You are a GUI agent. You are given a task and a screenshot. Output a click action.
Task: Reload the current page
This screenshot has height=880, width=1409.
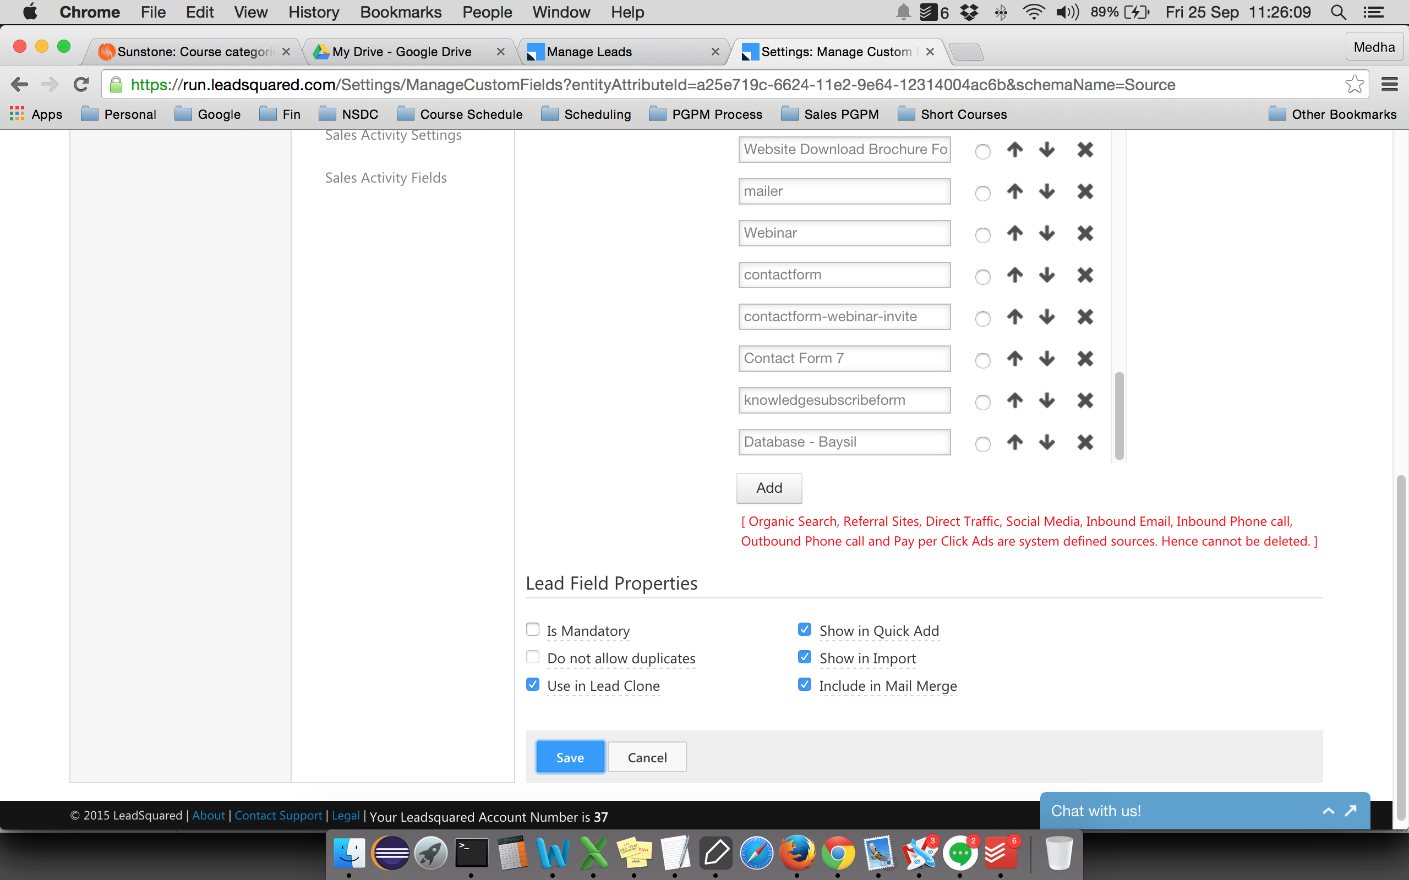point(81,85)
